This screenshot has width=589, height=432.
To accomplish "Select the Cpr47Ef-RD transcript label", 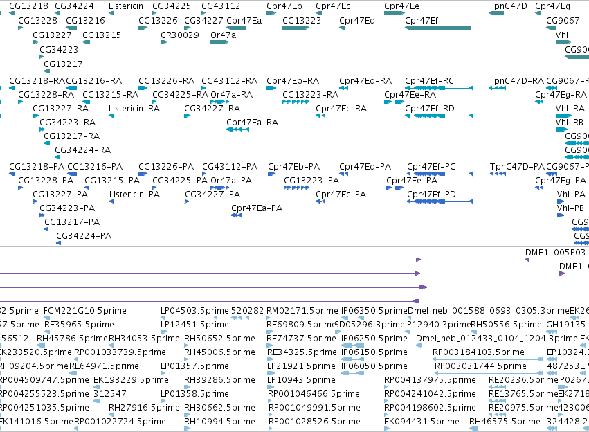I will pos(430,109).
